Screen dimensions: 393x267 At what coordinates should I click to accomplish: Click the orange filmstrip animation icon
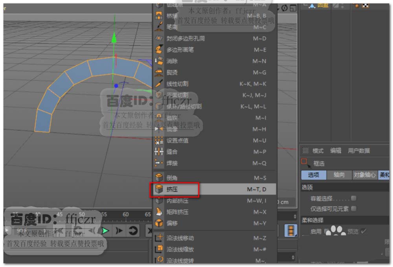point(291,230)
